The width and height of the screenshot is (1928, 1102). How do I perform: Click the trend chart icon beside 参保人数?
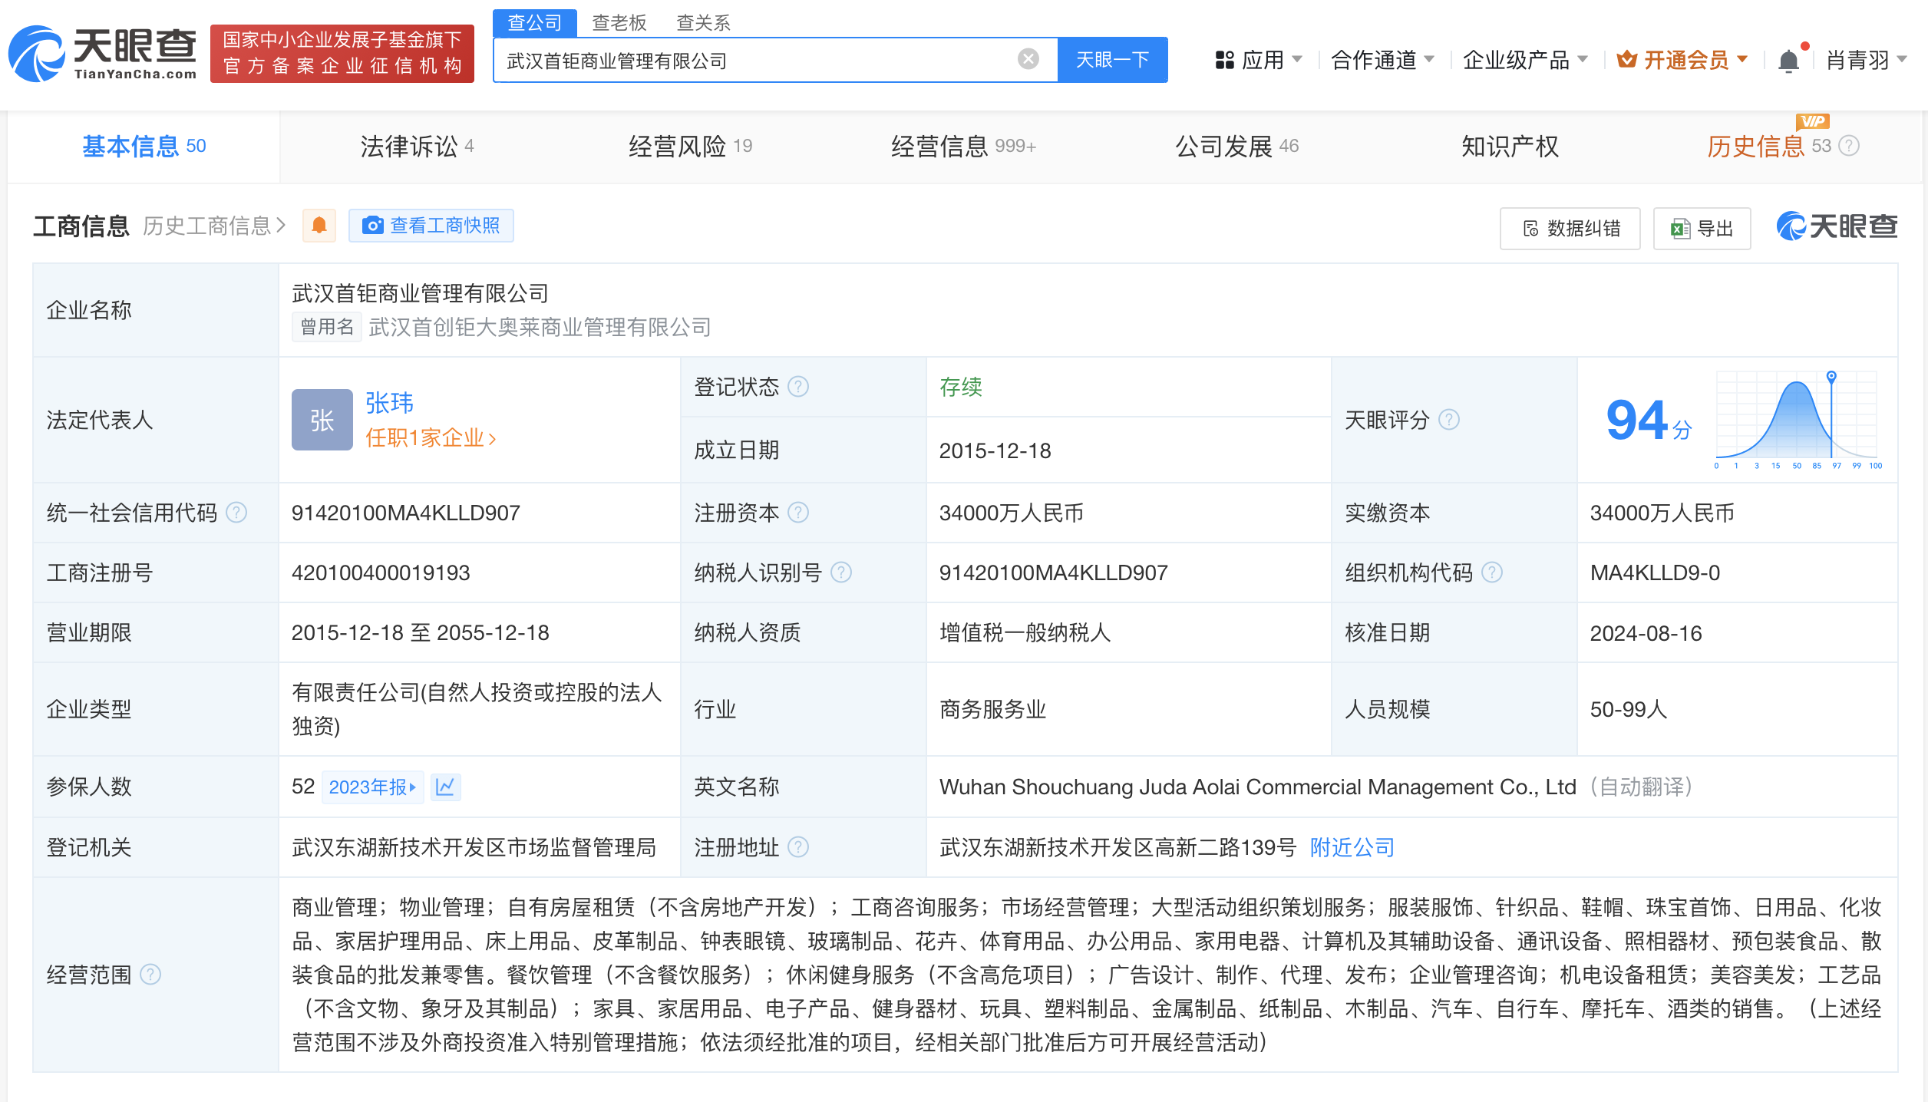pos(446,787)
